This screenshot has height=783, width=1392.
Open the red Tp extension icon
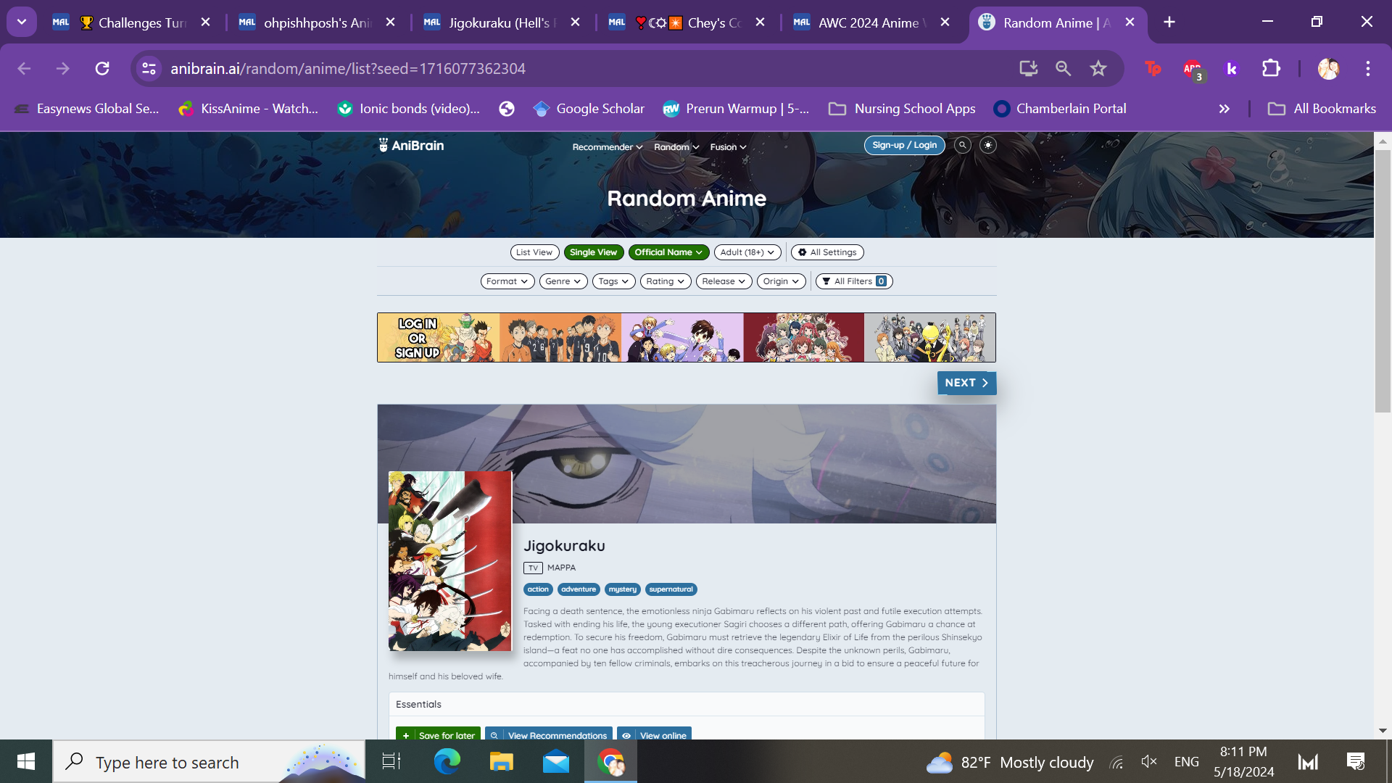(x=1153, y=68)
